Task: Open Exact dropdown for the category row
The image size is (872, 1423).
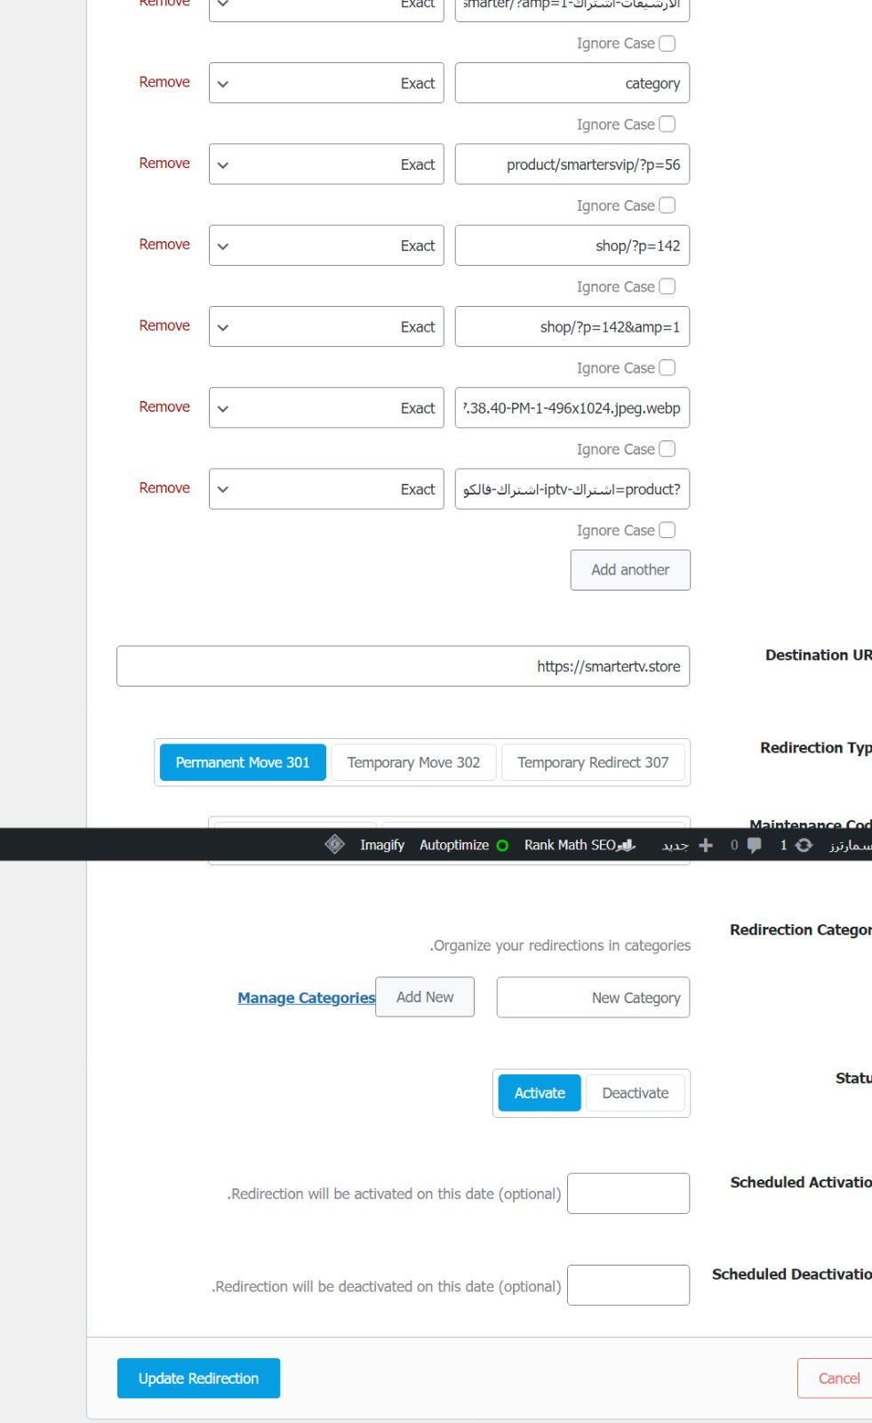Action: click(x=326, y=83)
